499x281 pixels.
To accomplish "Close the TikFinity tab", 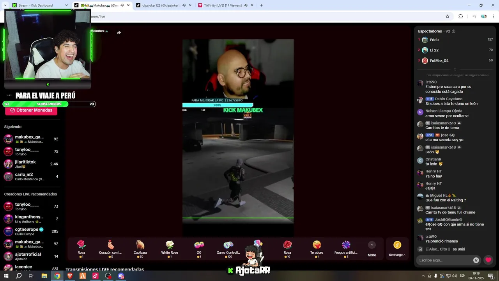I will (x=252, y=5).
